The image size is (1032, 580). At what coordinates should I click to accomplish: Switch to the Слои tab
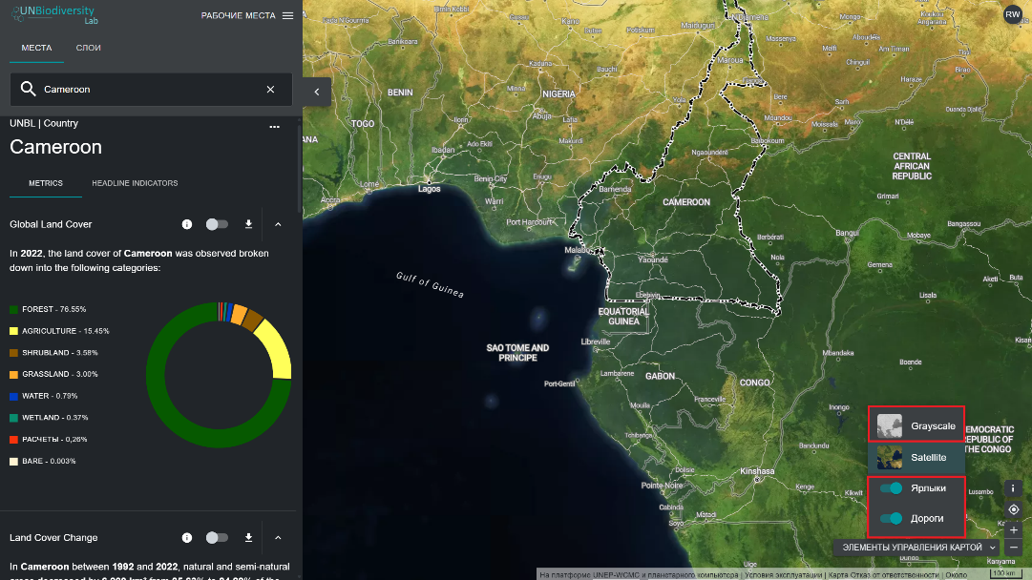tap(88, 48)
